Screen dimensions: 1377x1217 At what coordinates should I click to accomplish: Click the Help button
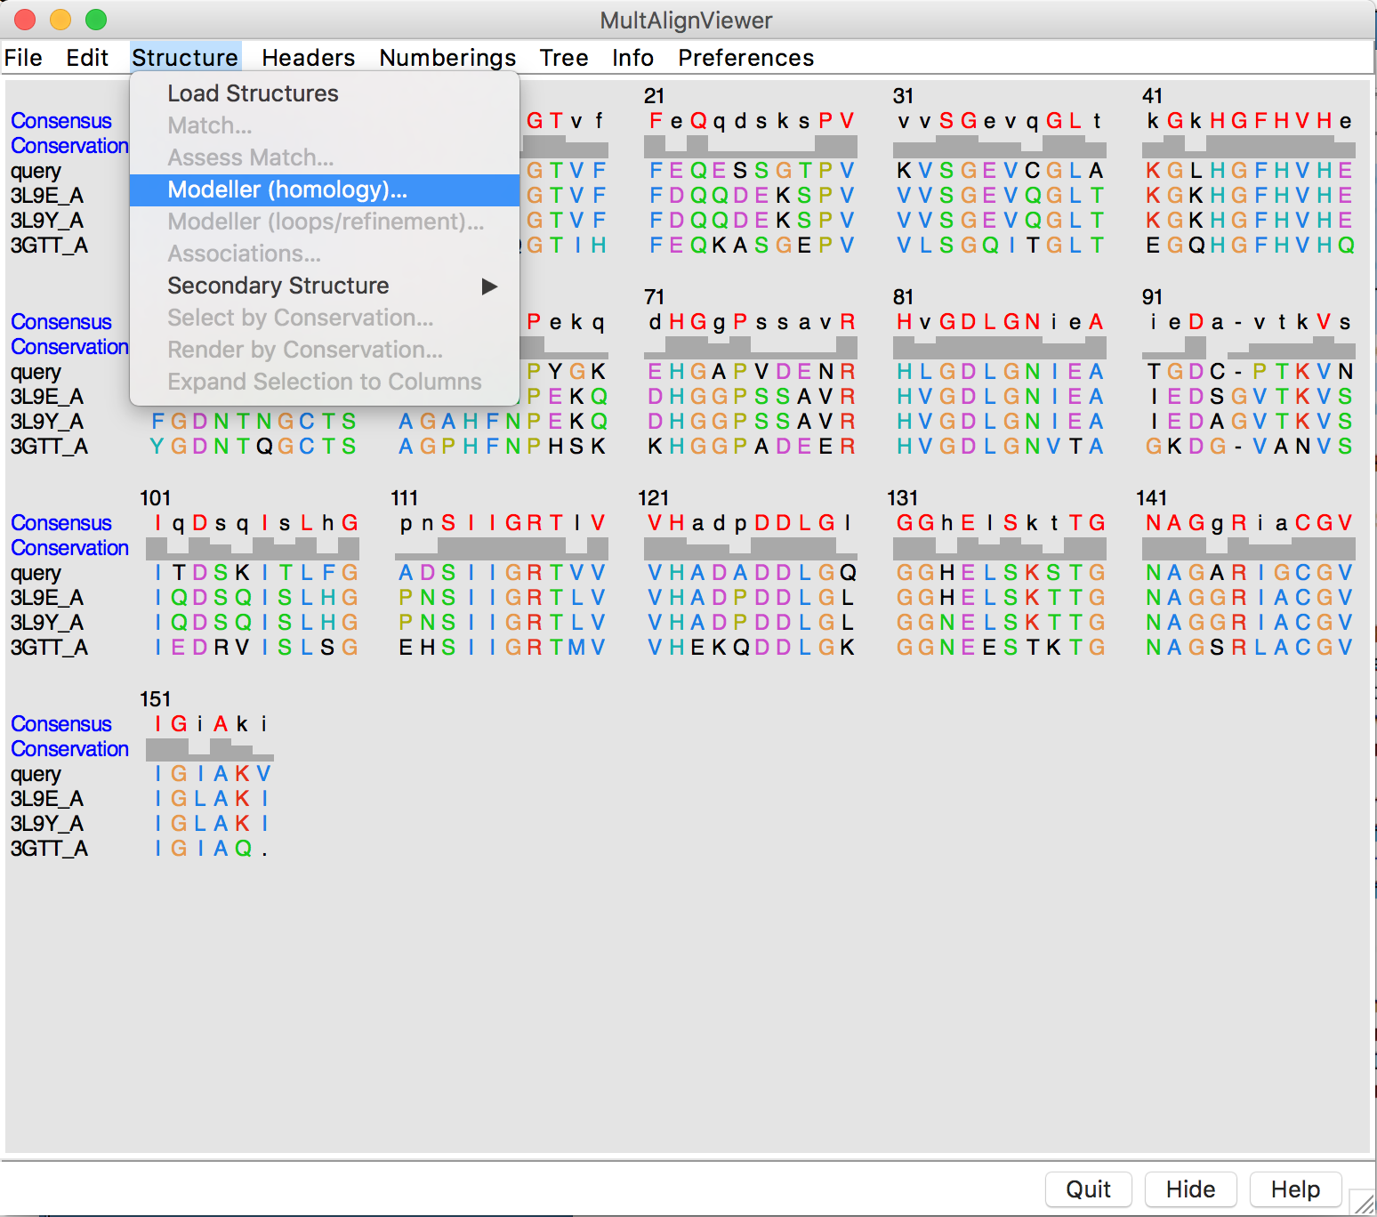[x=1295, y=1189]
